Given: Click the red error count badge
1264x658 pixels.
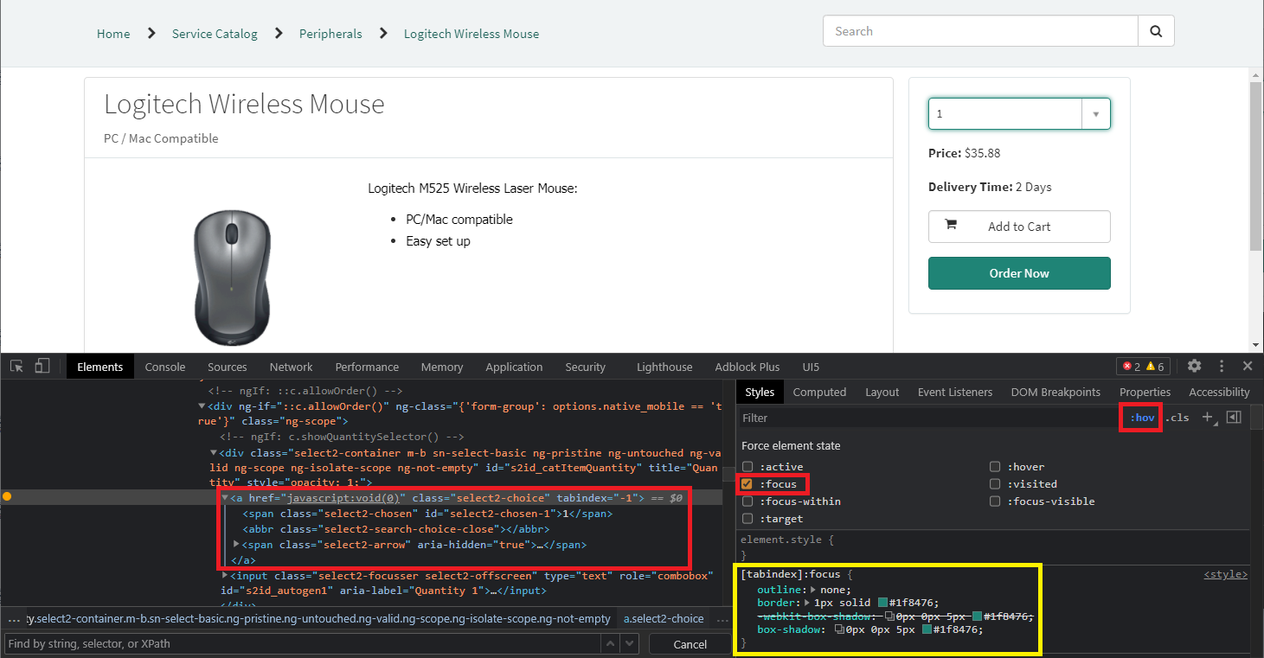Looking at the screenshot, I should [1130, 367].
